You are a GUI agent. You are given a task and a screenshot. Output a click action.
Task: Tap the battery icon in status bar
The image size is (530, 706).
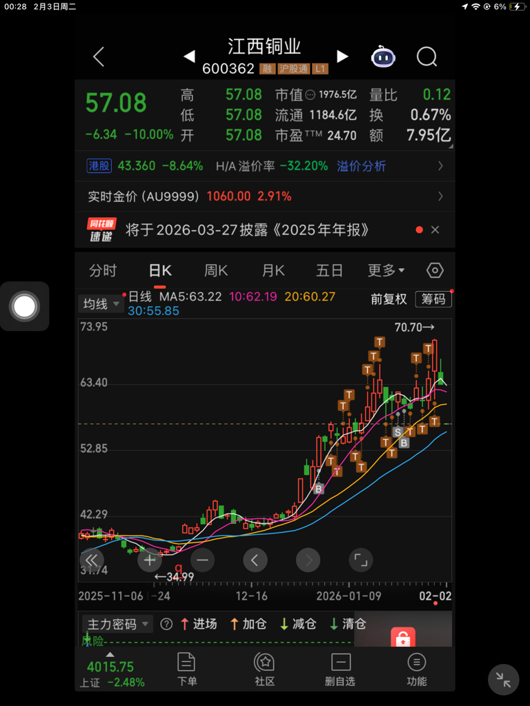pyautogui.click(x=516, y=7)
